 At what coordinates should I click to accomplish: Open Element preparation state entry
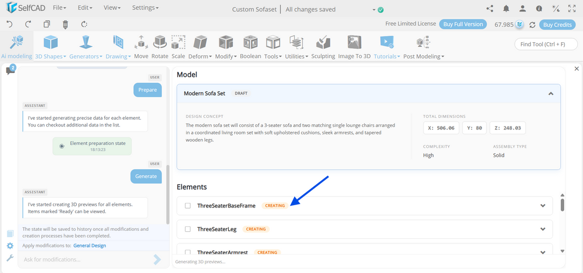[92, 146]
